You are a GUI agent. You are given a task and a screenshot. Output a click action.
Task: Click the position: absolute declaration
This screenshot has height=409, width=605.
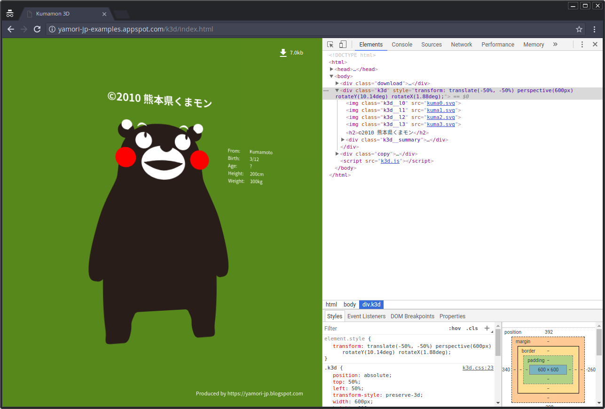coord(362,375)
